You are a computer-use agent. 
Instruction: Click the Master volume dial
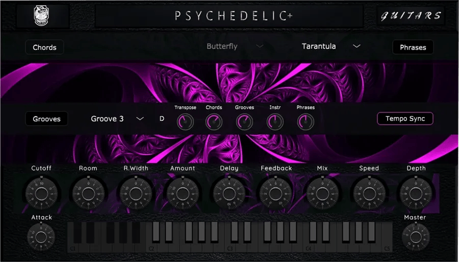click(x=416, y=237)
